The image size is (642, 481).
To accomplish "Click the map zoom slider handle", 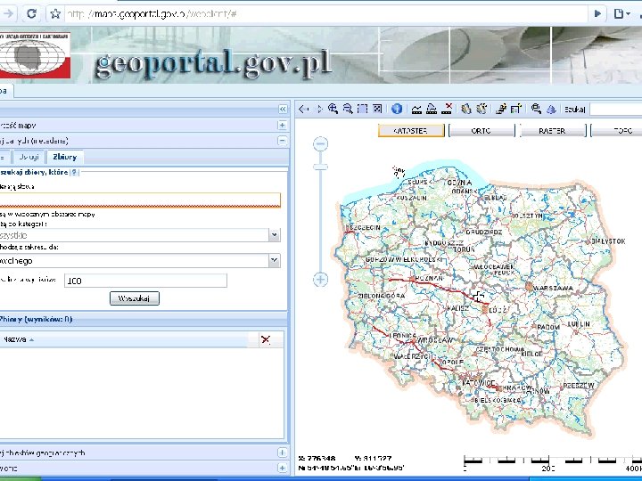I will pos(321,167).
